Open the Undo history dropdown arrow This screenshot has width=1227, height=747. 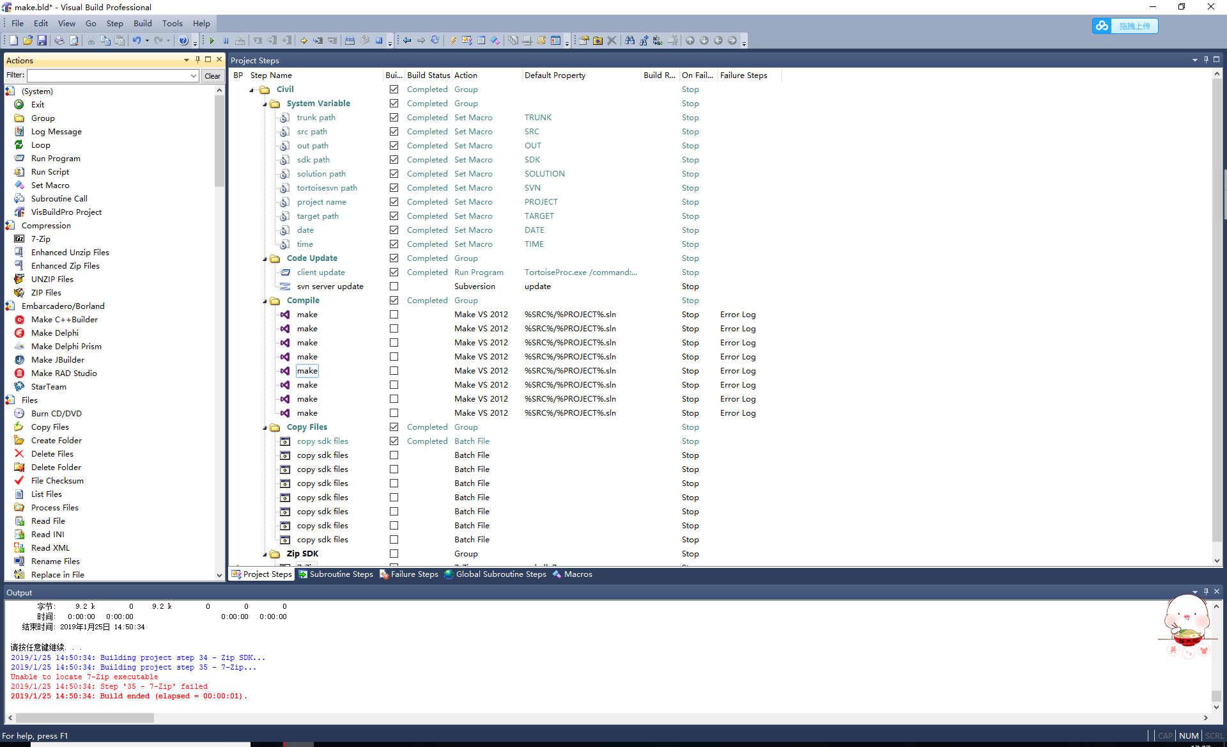point(147,40)
